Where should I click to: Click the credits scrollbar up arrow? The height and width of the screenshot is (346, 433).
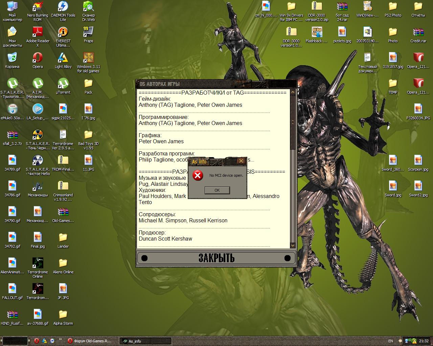tap(293, 92)
